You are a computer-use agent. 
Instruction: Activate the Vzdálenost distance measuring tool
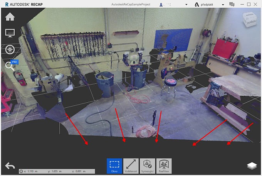(x=131, y=166)
